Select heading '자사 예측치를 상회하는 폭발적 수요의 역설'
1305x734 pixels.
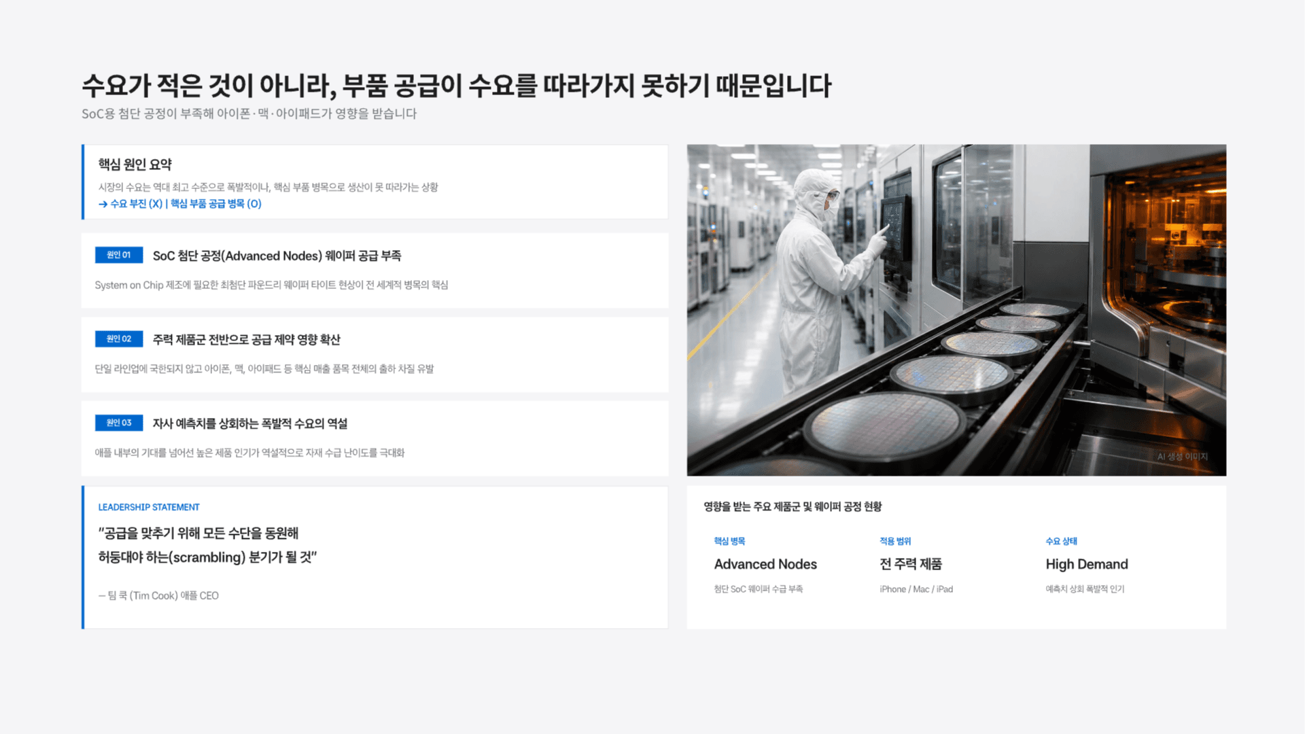tap(249, 423)
